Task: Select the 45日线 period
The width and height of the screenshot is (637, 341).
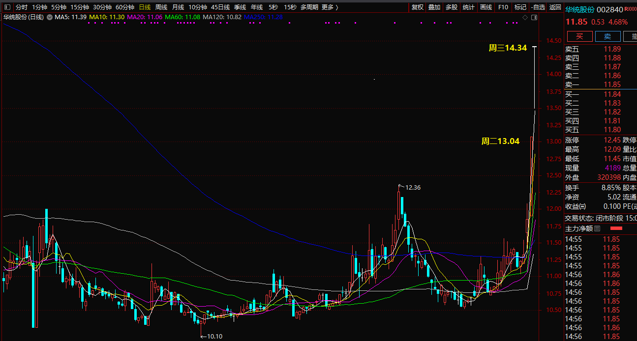Action: 220,7
